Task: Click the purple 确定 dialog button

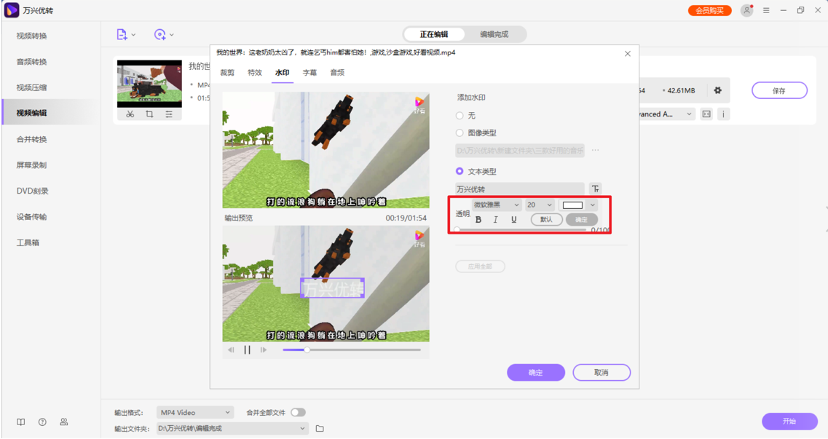Action: tap(536, 373)
